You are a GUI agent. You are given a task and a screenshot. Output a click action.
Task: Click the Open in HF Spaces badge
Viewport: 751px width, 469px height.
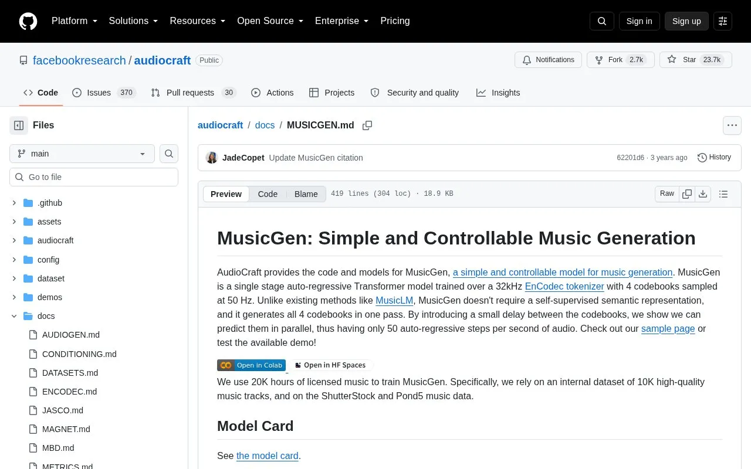(x=330, y=365)
